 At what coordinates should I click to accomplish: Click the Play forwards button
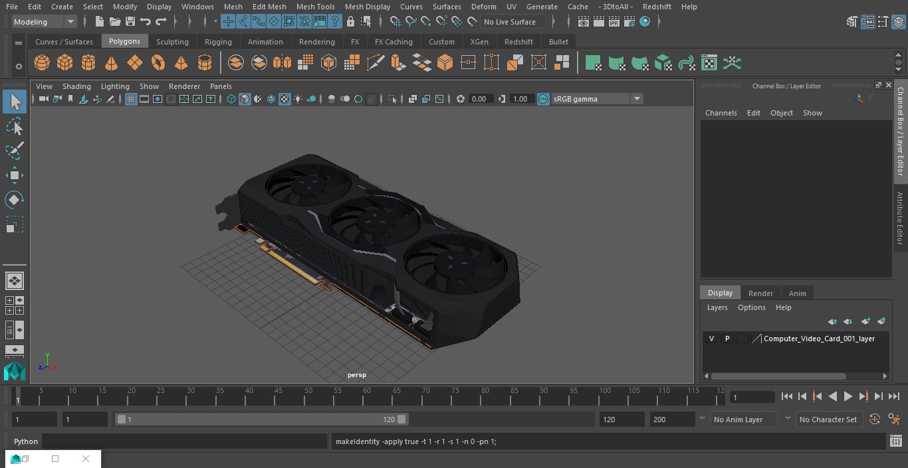pyautogui.click(x=848, y=396)
